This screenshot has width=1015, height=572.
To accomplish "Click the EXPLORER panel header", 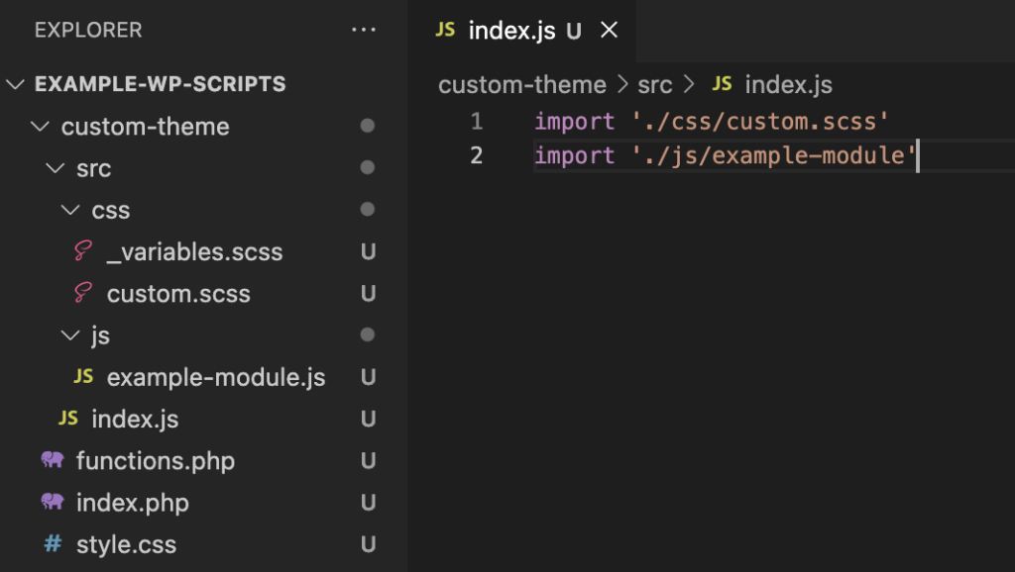I will click(x=88, y=30).
